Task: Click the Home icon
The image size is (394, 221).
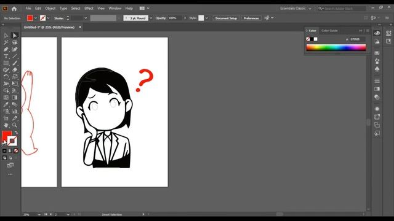Action: point(14,9)
